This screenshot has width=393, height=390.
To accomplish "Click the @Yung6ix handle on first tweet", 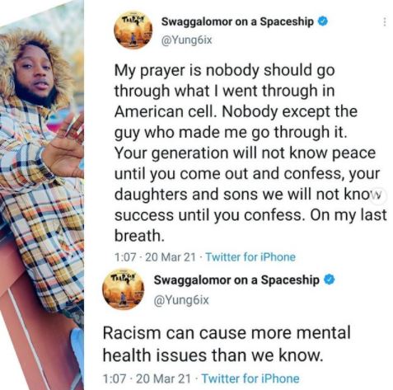I will 187,40.
